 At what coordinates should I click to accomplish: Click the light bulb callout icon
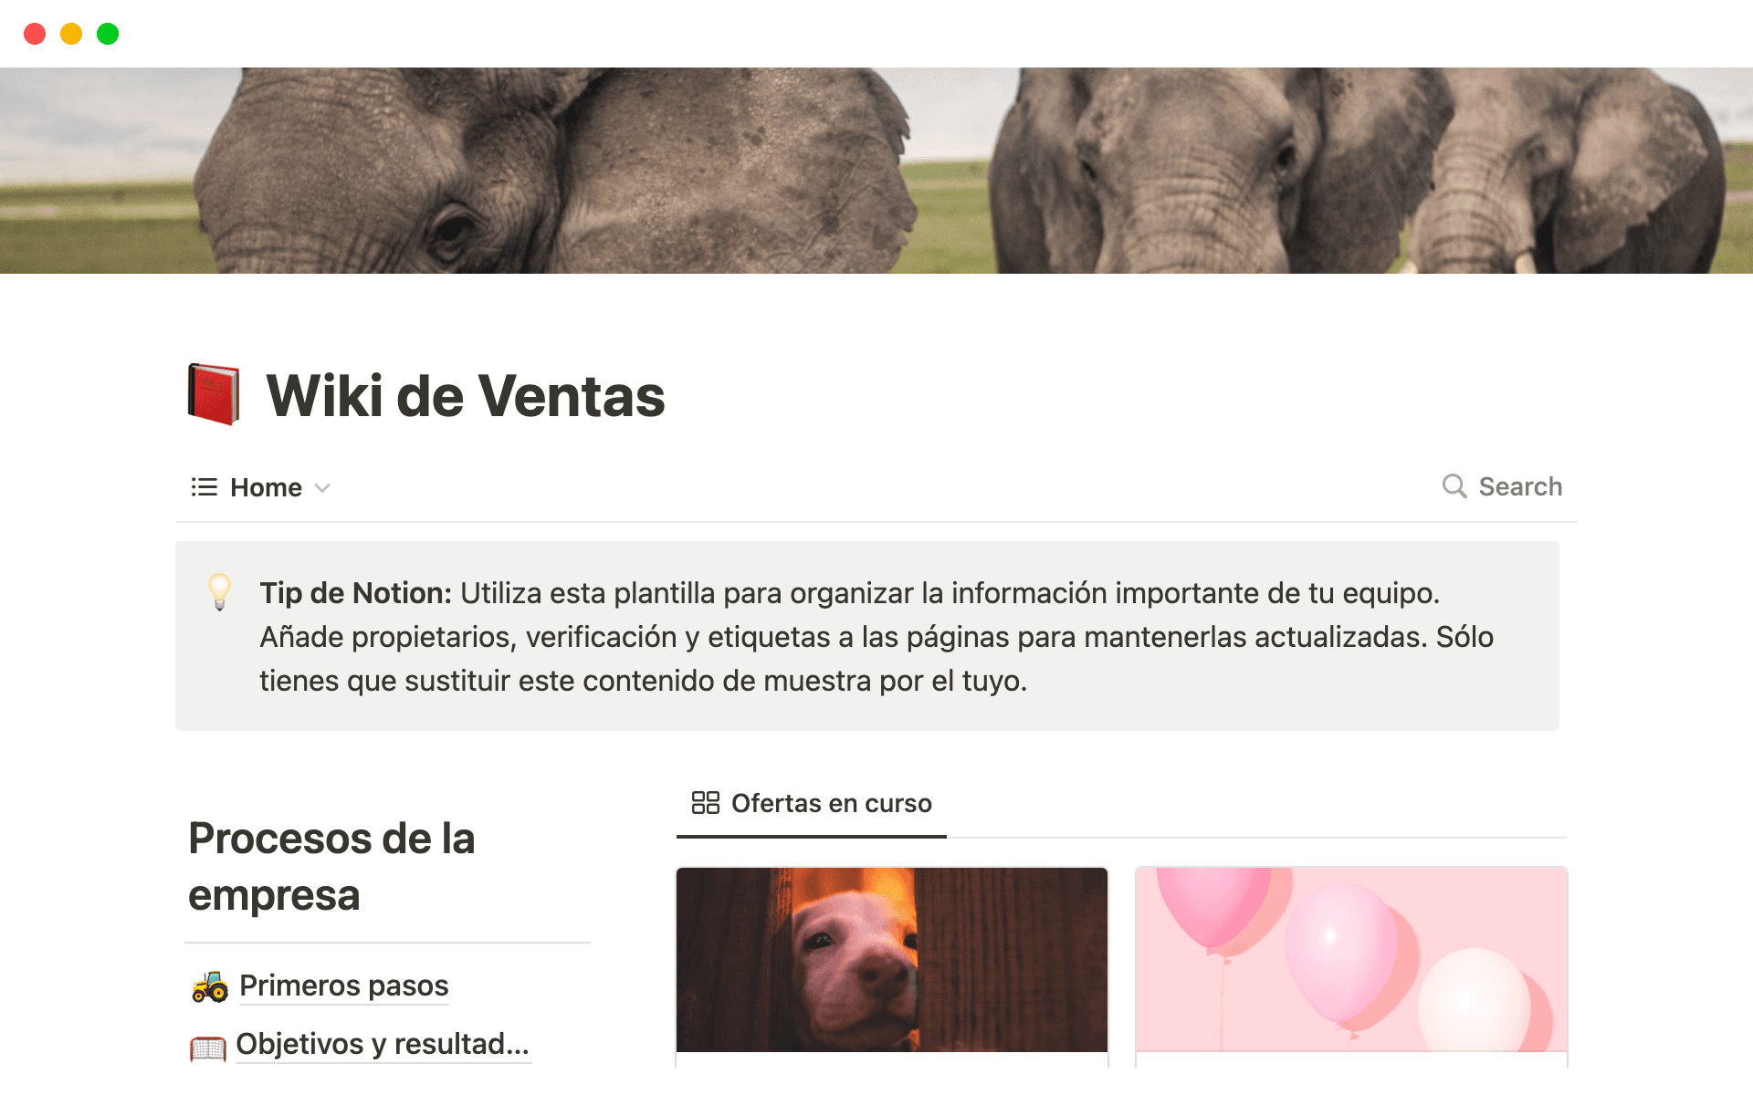coord(219,592)
